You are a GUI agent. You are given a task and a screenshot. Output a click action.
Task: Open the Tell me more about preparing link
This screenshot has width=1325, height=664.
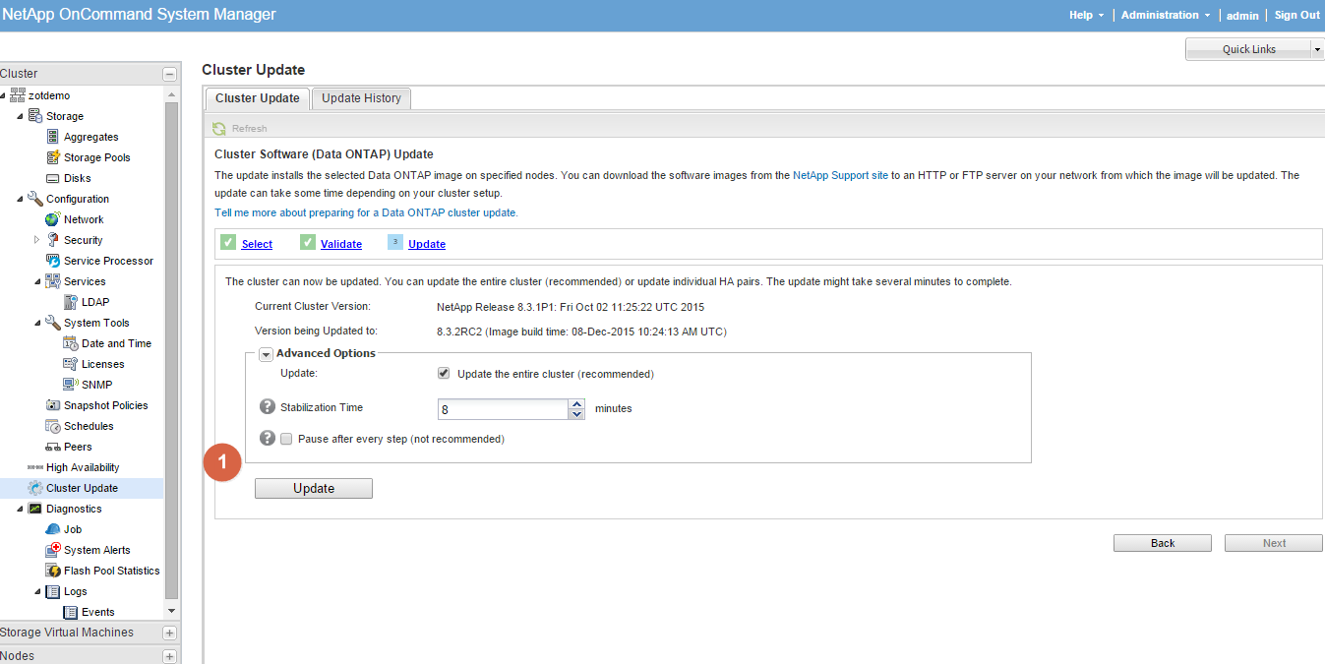(366, 212)
